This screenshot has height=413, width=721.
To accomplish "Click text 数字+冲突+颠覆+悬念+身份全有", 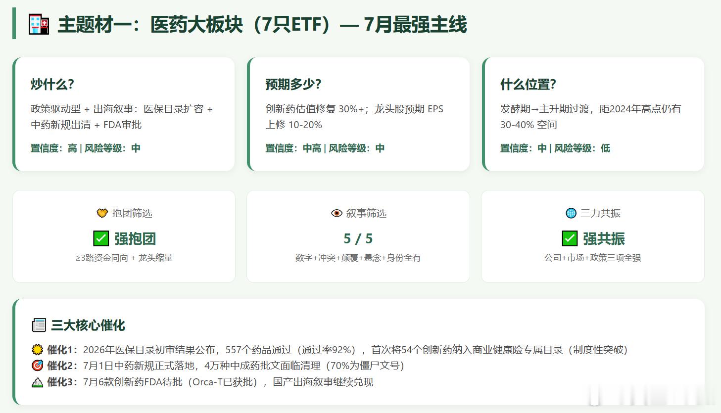I will pos(358,258).
